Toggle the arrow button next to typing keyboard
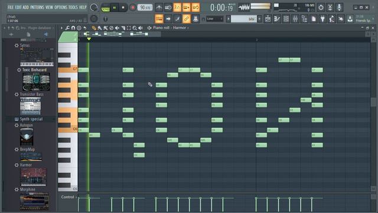 (x=168, y=18)
